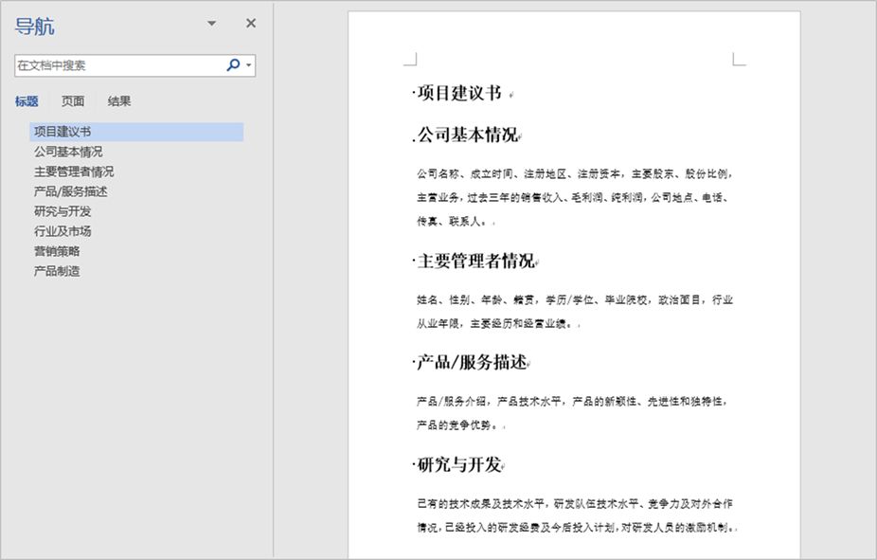Select the 标题 tab
The image size is (877, 560).
(27, 100)
